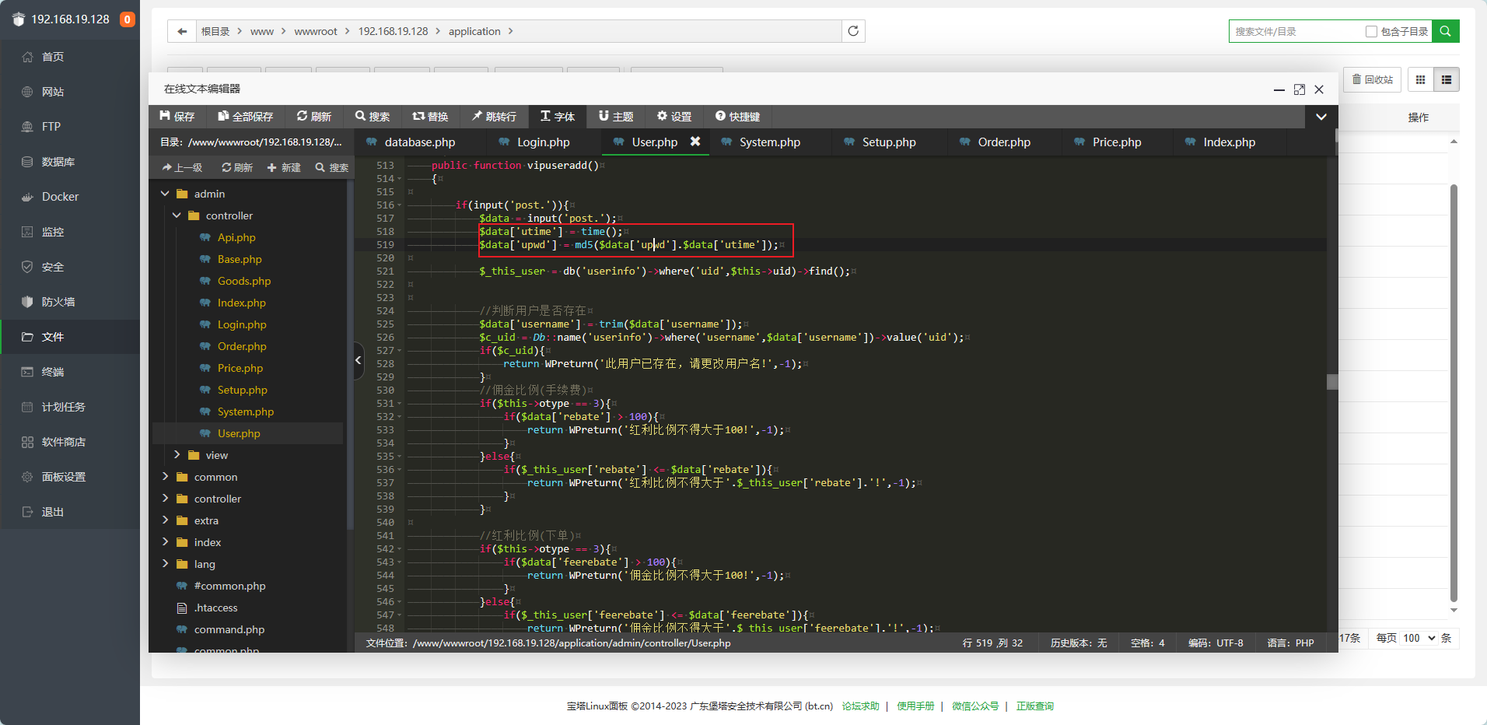Open the recycle bin button

coord(1372,79)
